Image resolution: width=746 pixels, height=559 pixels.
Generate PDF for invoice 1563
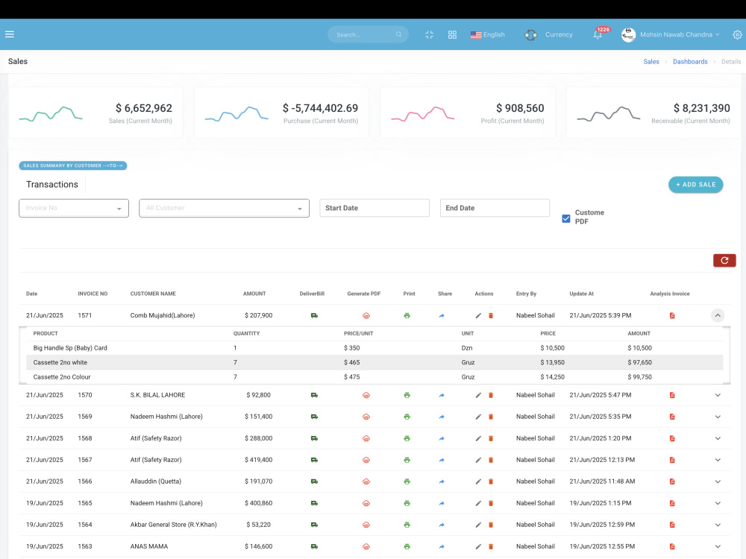tap(366, 546)
